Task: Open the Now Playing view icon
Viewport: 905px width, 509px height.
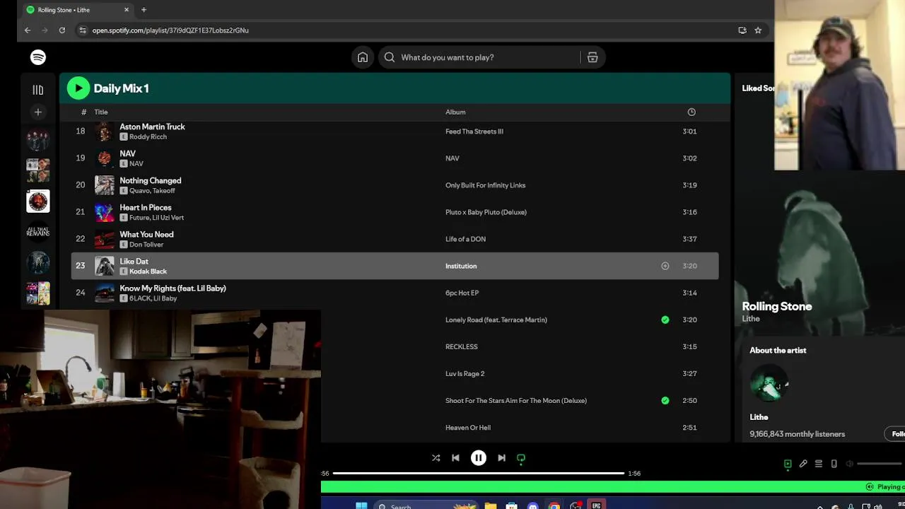Action: (788, 464)
